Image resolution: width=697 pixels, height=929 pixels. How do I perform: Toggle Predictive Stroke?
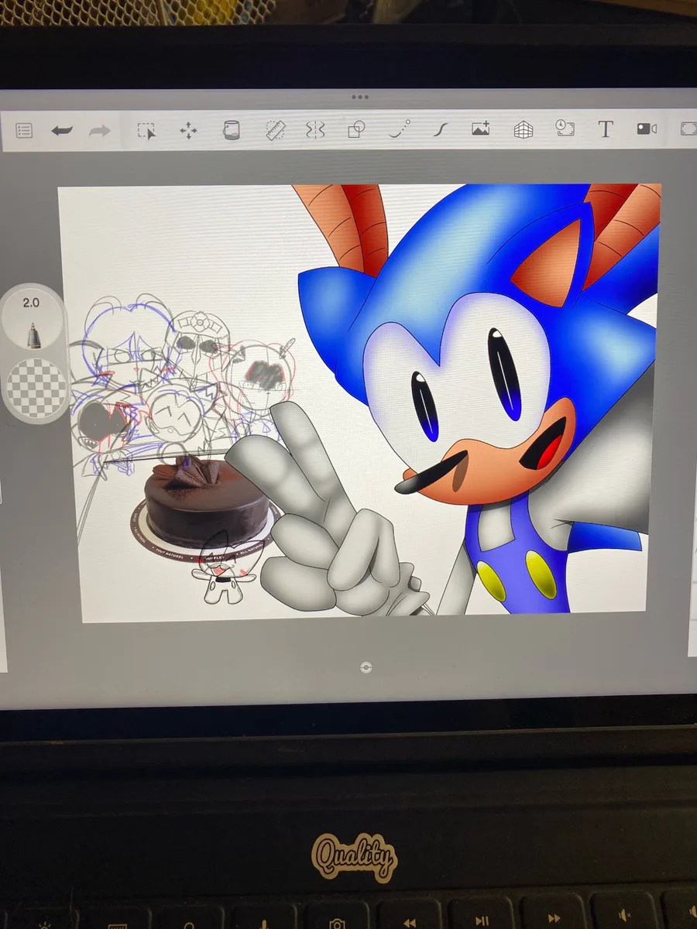tap(399, 129)
